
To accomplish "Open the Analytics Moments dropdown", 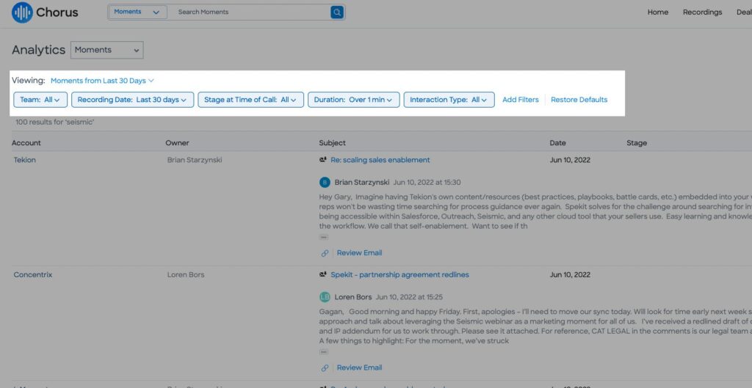I will click(107, 50).
